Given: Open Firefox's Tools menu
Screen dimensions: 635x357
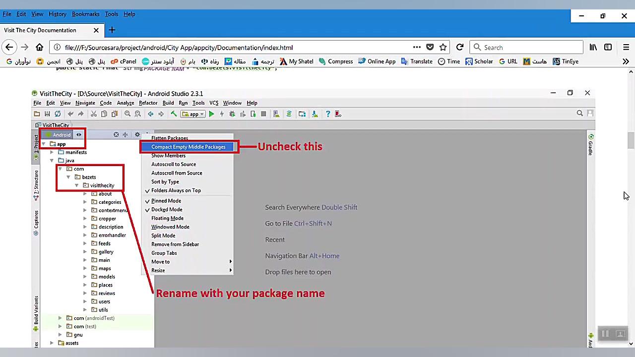Looking at the screenshot, I should [112, 14].
